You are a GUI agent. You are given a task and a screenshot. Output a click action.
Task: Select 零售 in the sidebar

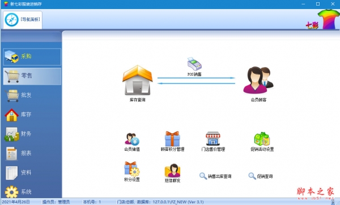pos(32,76)
